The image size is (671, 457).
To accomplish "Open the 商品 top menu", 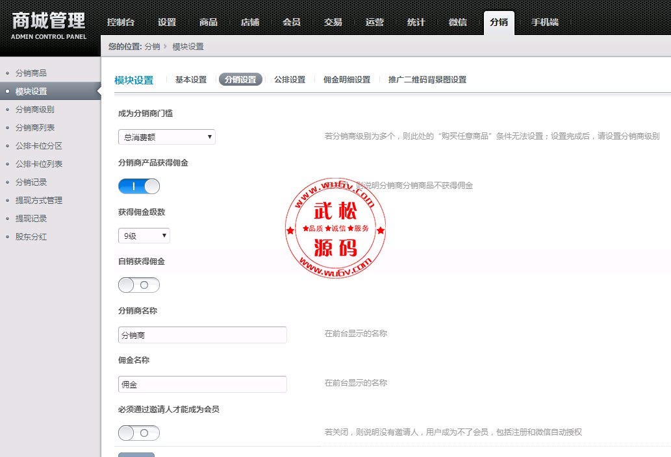I will coord(209,22).
